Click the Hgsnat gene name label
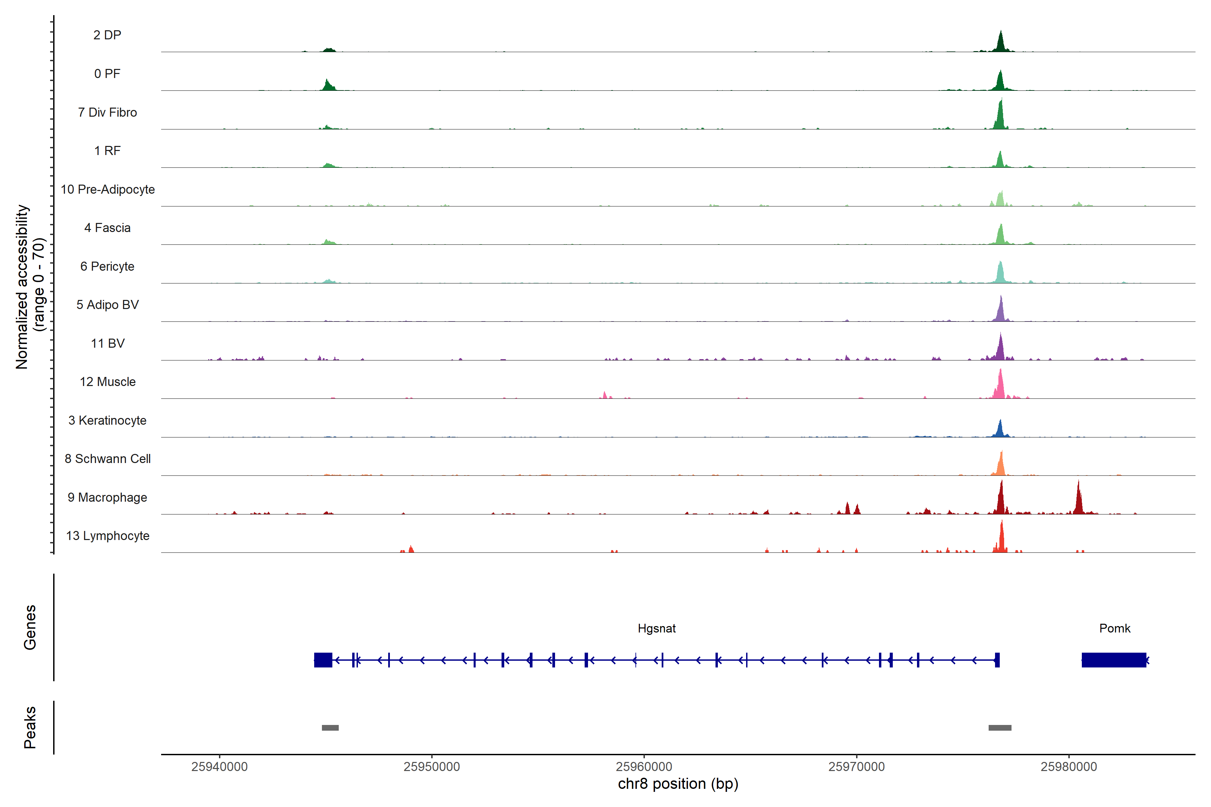The image size is (1211, 807). [657, 628]
